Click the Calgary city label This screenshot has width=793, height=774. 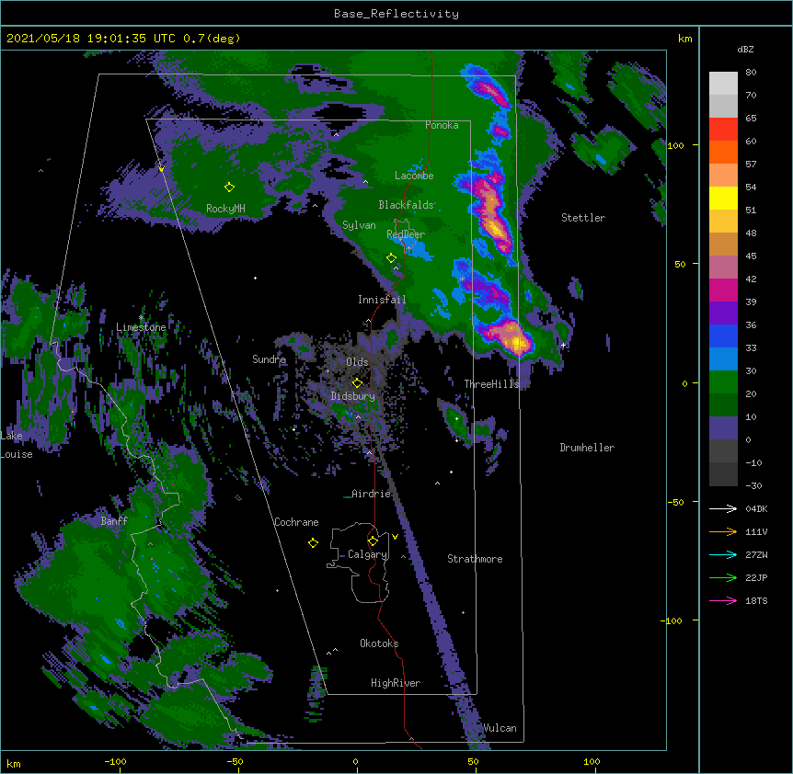[x=367, y=554]
